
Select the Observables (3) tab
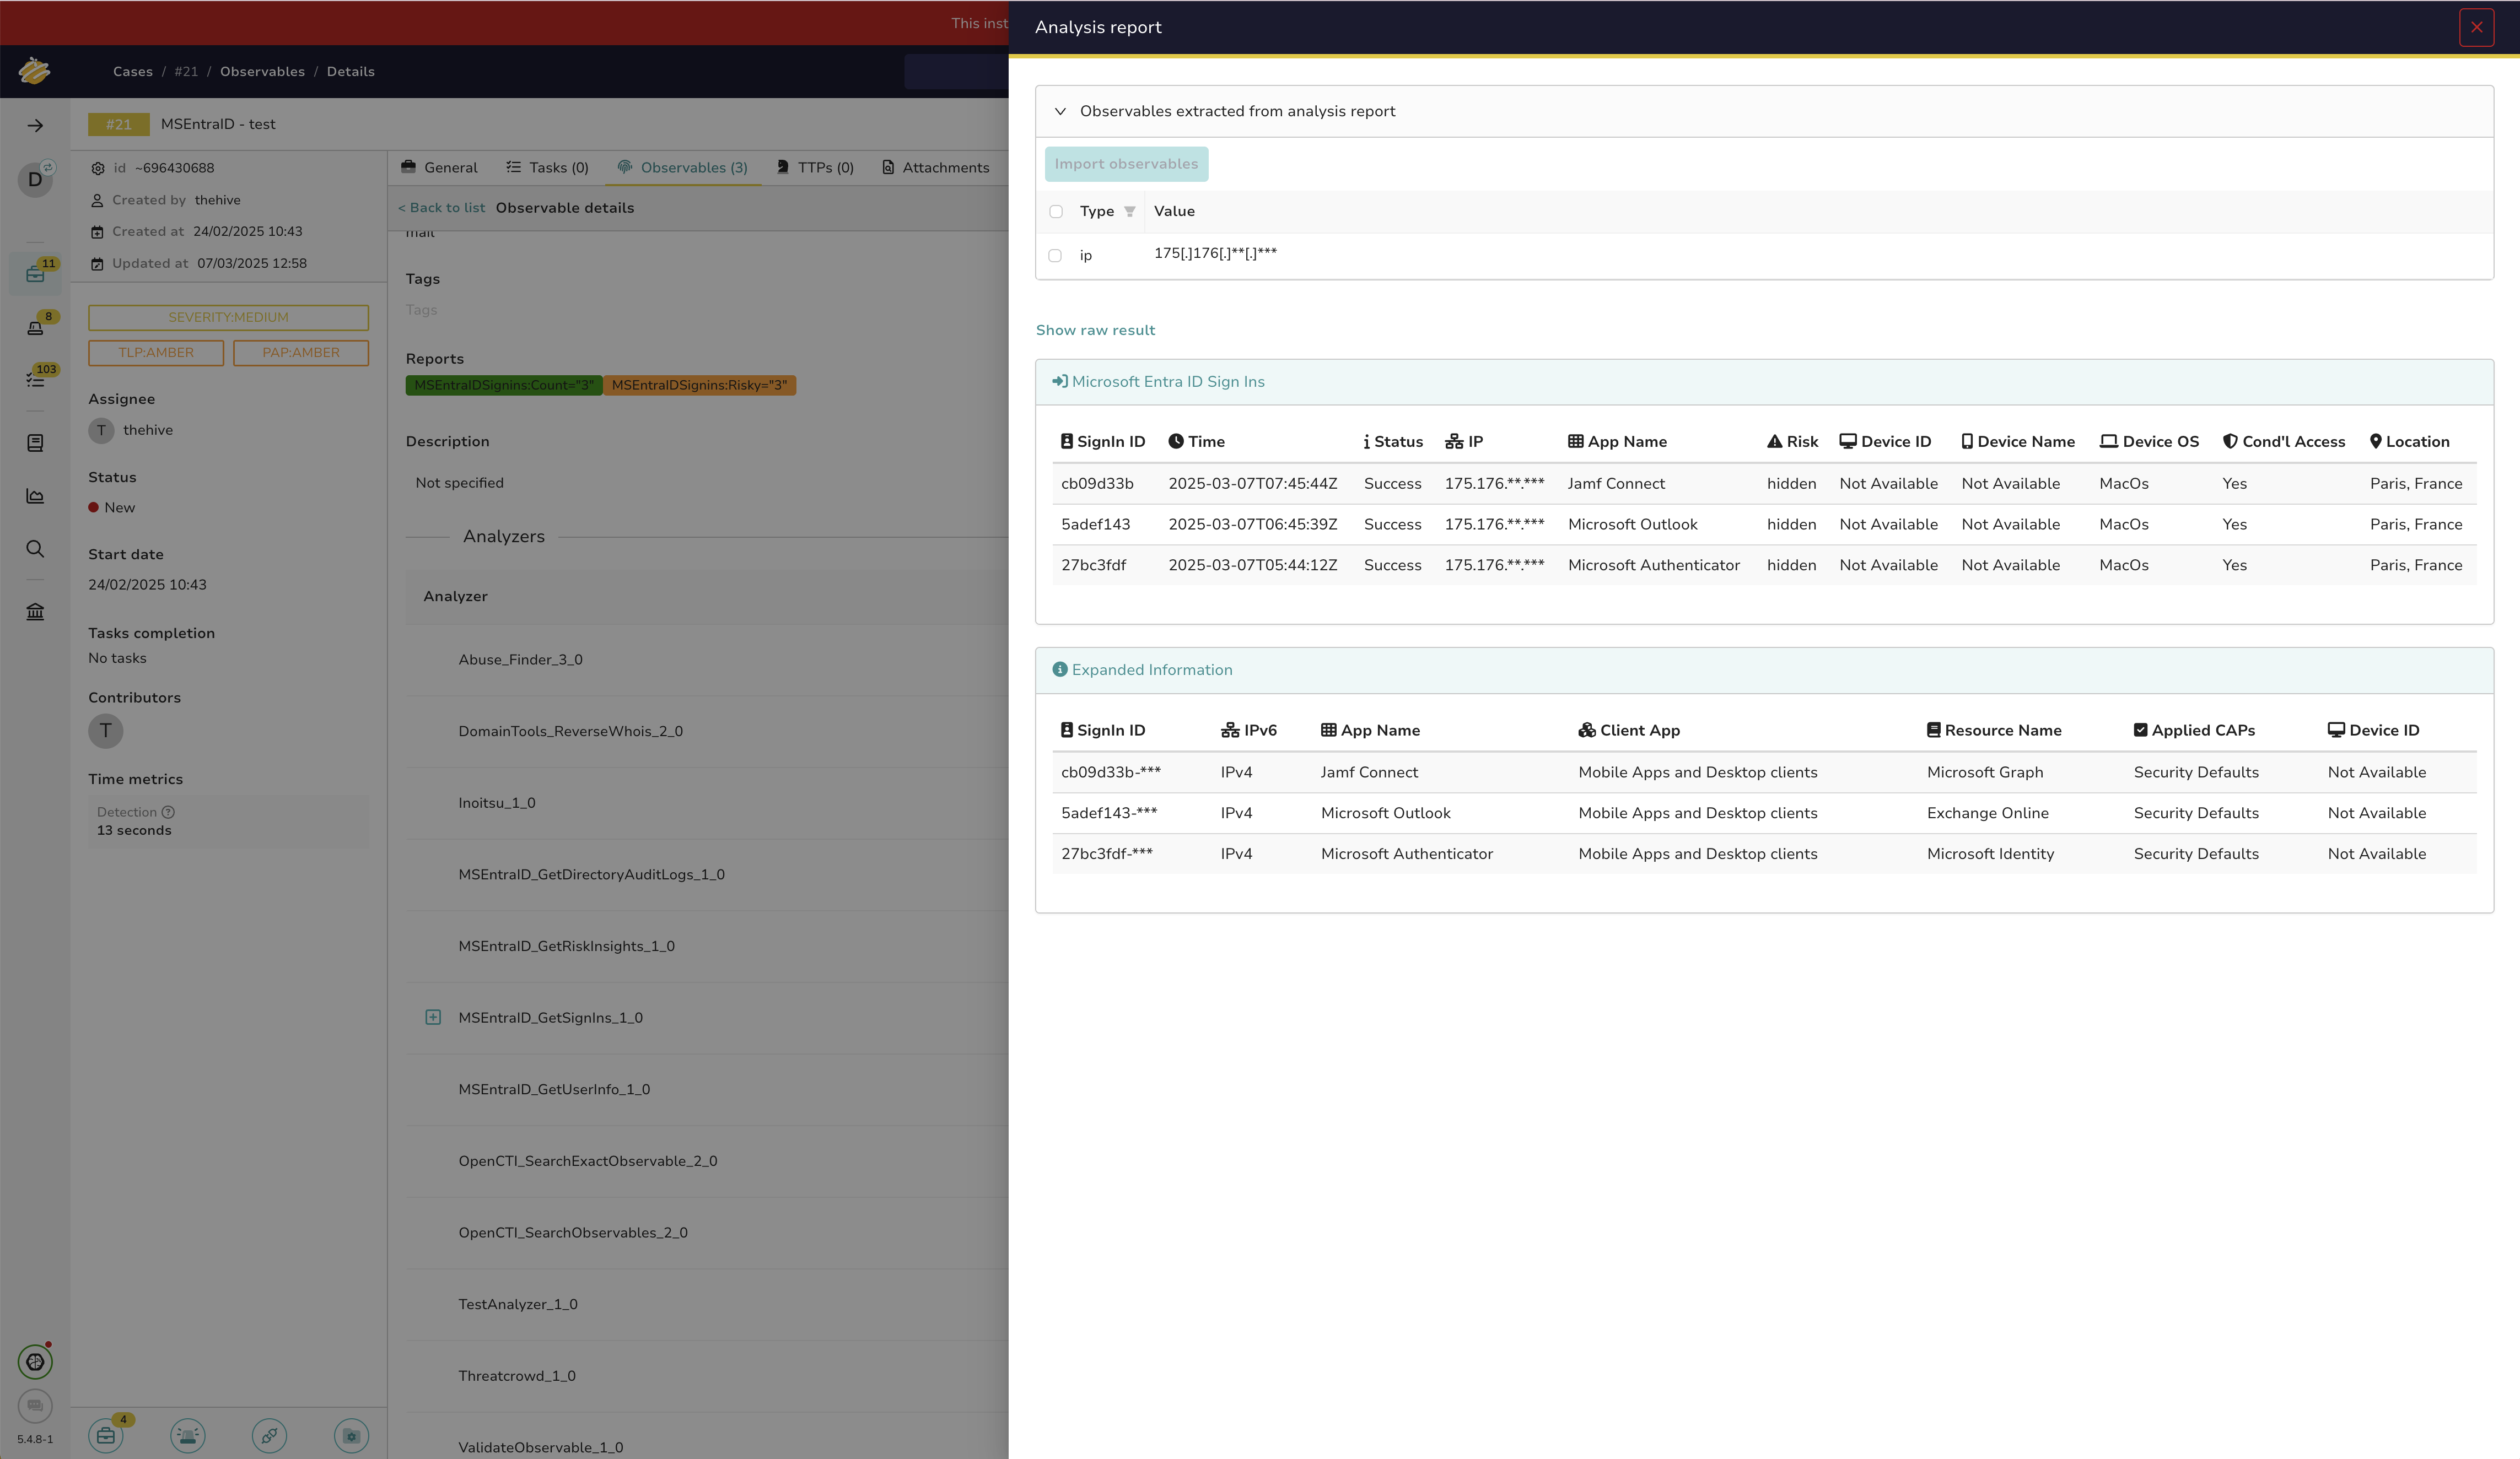click(683, 168)
